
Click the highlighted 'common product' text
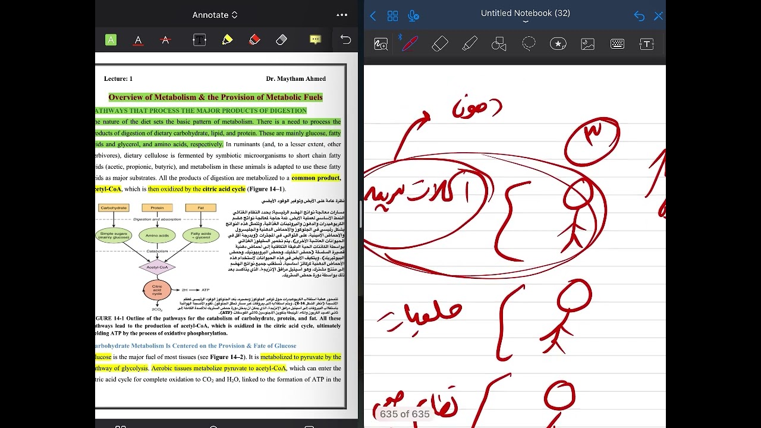pos(316,178)
